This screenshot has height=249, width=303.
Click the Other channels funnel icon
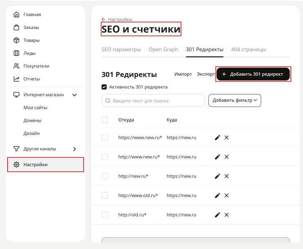16,149
